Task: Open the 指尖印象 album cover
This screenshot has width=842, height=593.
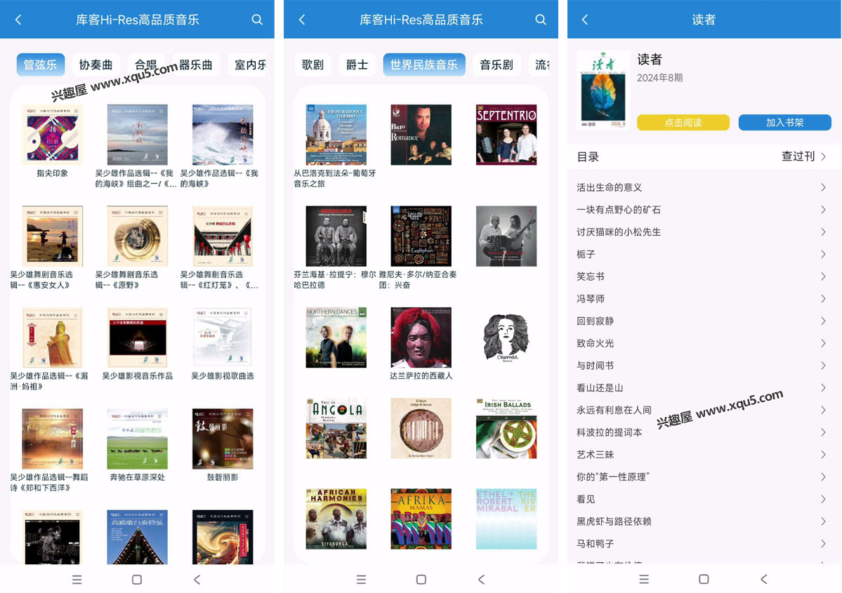Action: pos(52,134)
